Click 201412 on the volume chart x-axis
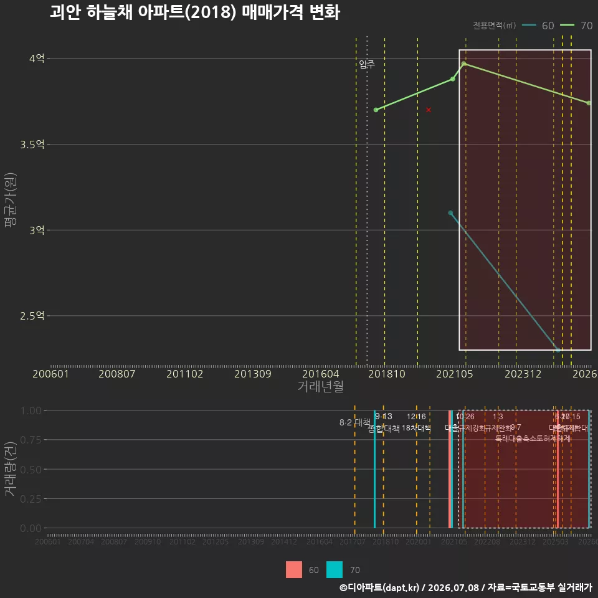Viewport: 598px width, 598px height. [284, 541]
